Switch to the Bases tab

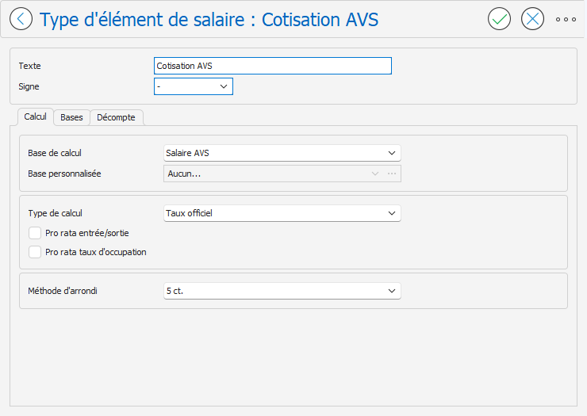pos(71,117)
